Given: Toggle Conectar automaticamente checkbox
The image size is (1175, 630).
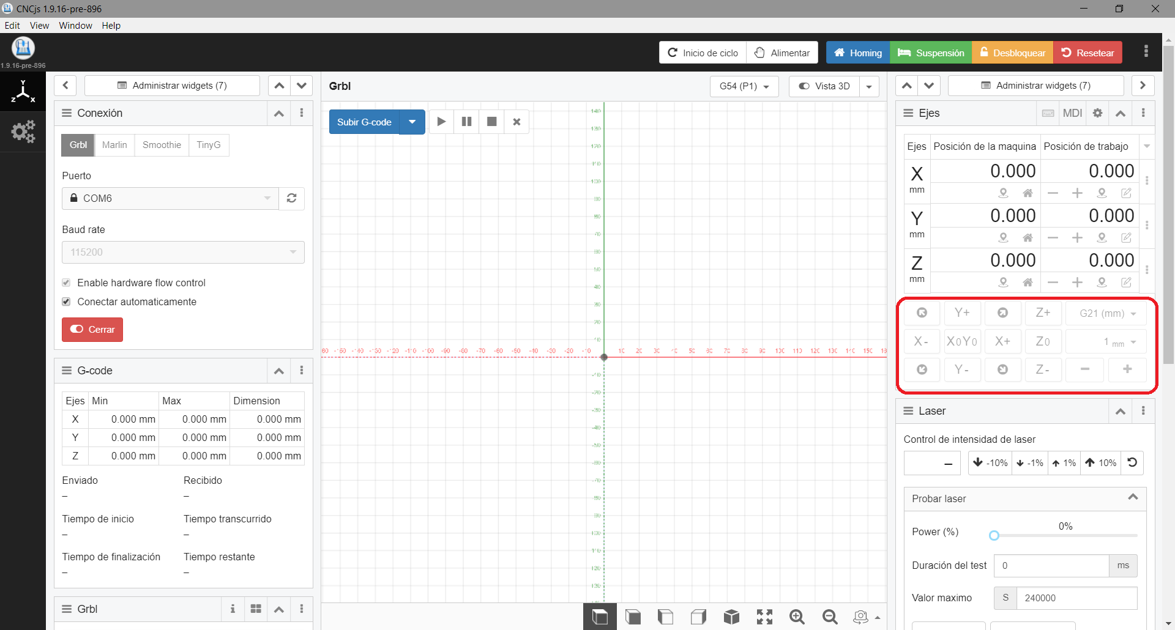Looking at the screenshot, I should [66, 302].
